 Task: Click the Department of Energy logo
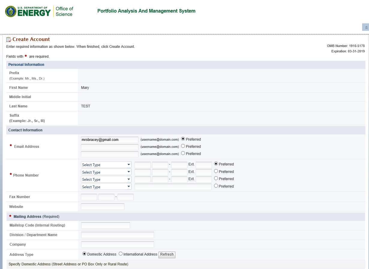tap(28, 11)
